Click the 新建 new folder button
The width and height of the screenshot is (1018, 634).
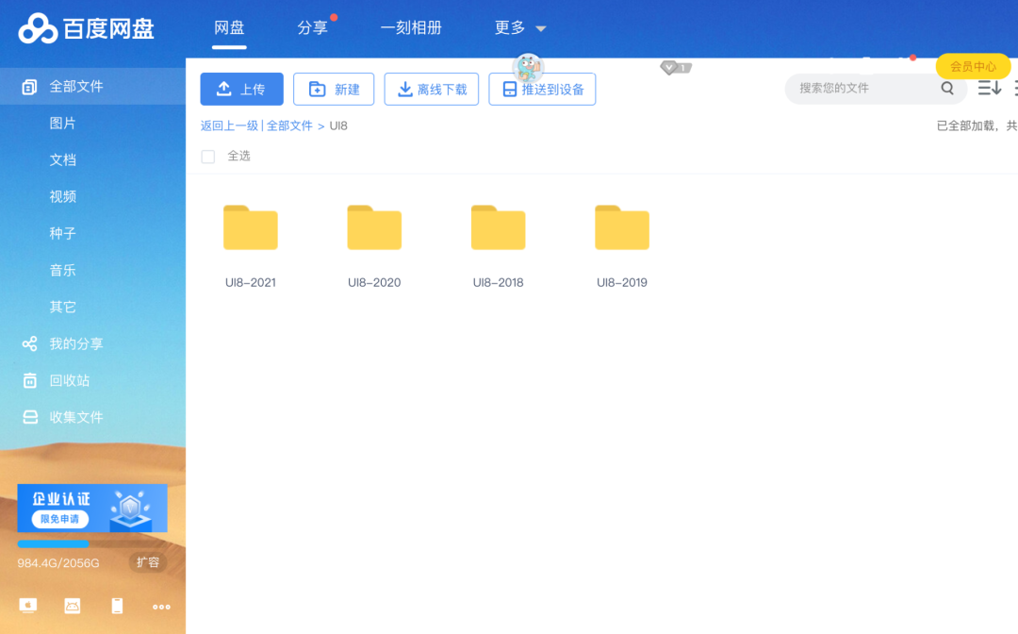click(334, 89)
